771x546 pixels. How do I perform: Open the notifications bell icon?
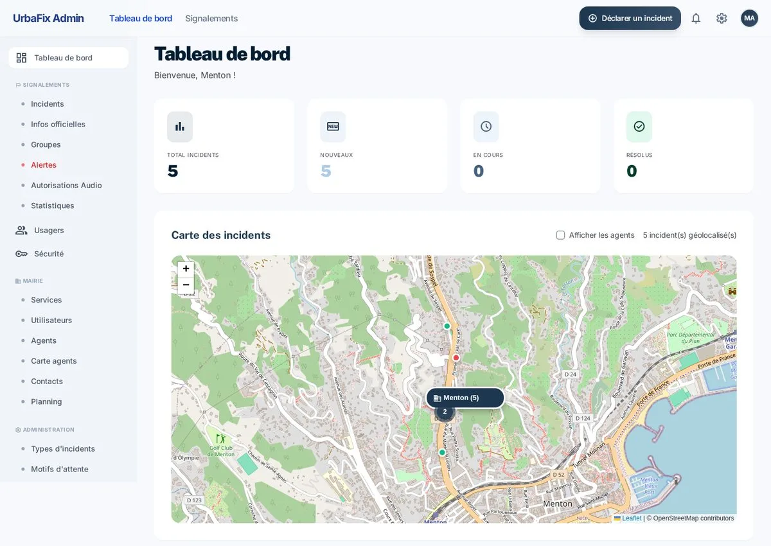point(696,18)
